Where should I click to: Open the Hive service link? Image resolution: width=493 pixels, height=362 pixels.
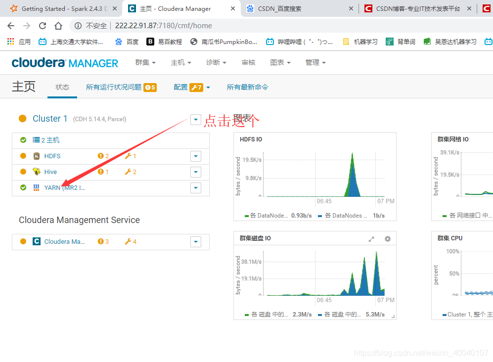pyautogui.click(x=50, y=172)
